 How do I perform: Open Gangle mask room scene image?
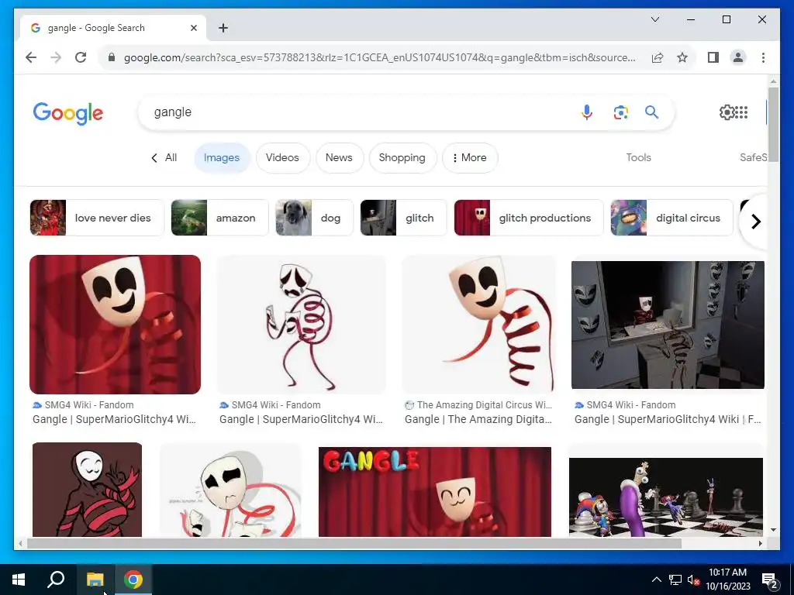click(668, 325)
